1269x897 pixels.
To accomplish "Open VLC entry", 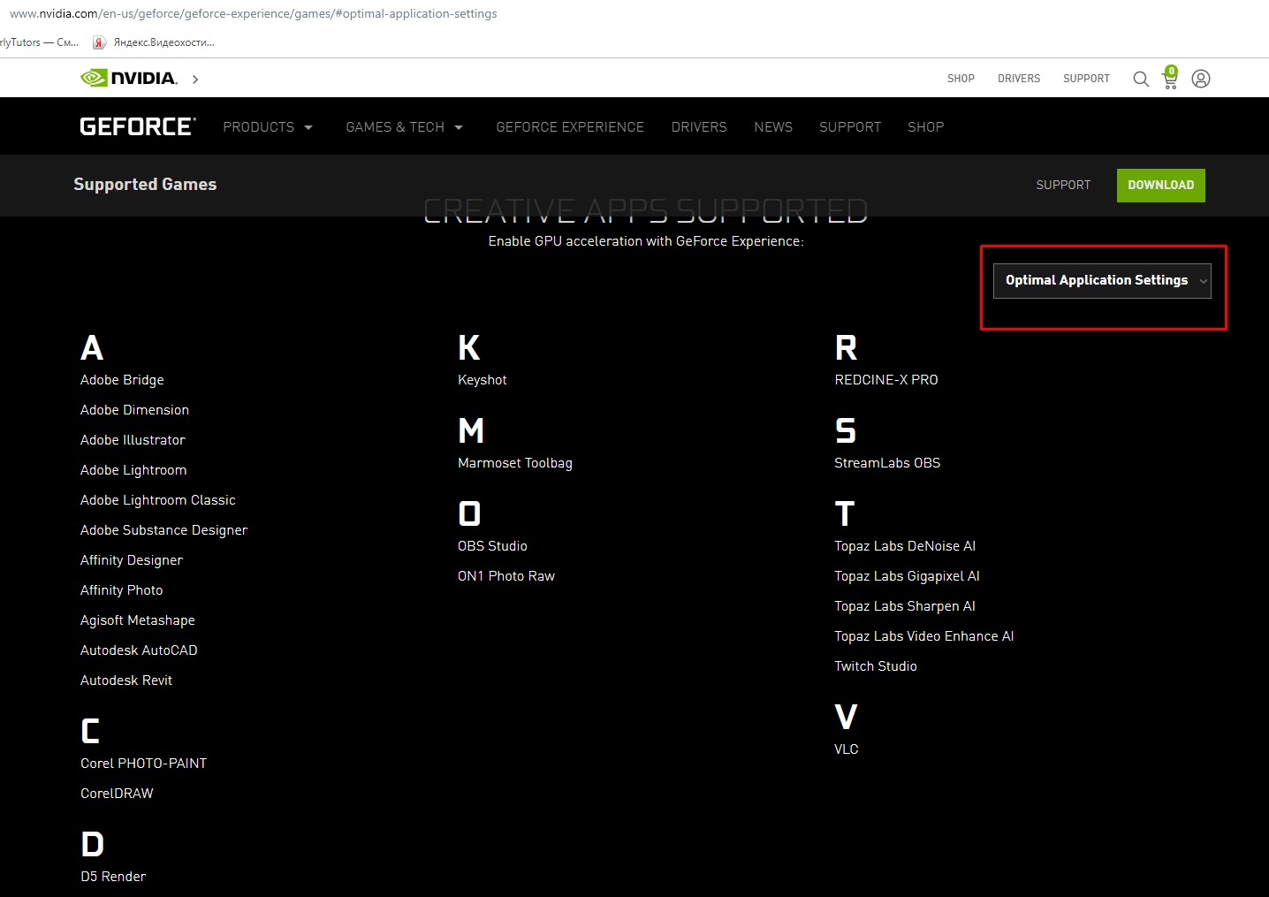I will point(847,749).
